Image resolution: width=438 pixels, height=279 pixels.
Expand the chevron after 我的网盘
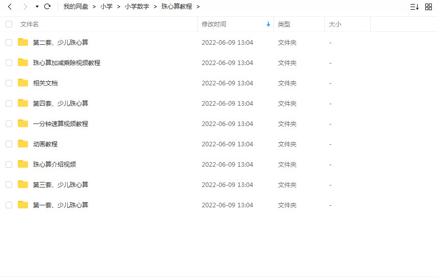(94, 7)
